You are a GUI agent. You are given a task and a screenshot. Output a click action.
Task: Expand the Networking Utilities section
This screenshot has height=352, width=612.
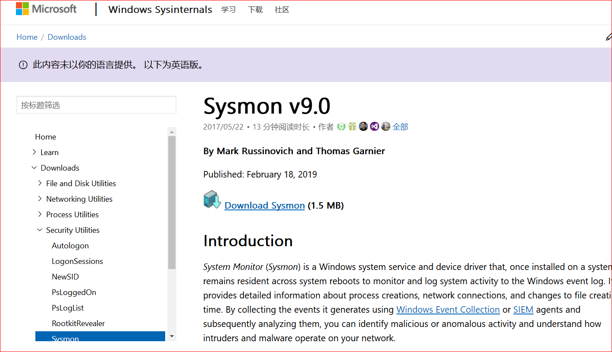[x=40, y=199]
